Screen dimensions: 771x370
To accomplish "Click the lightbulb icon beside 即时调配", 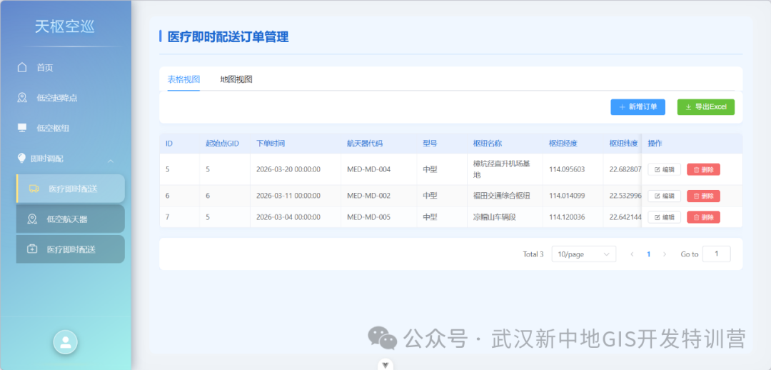I will [x=21, y=158].
